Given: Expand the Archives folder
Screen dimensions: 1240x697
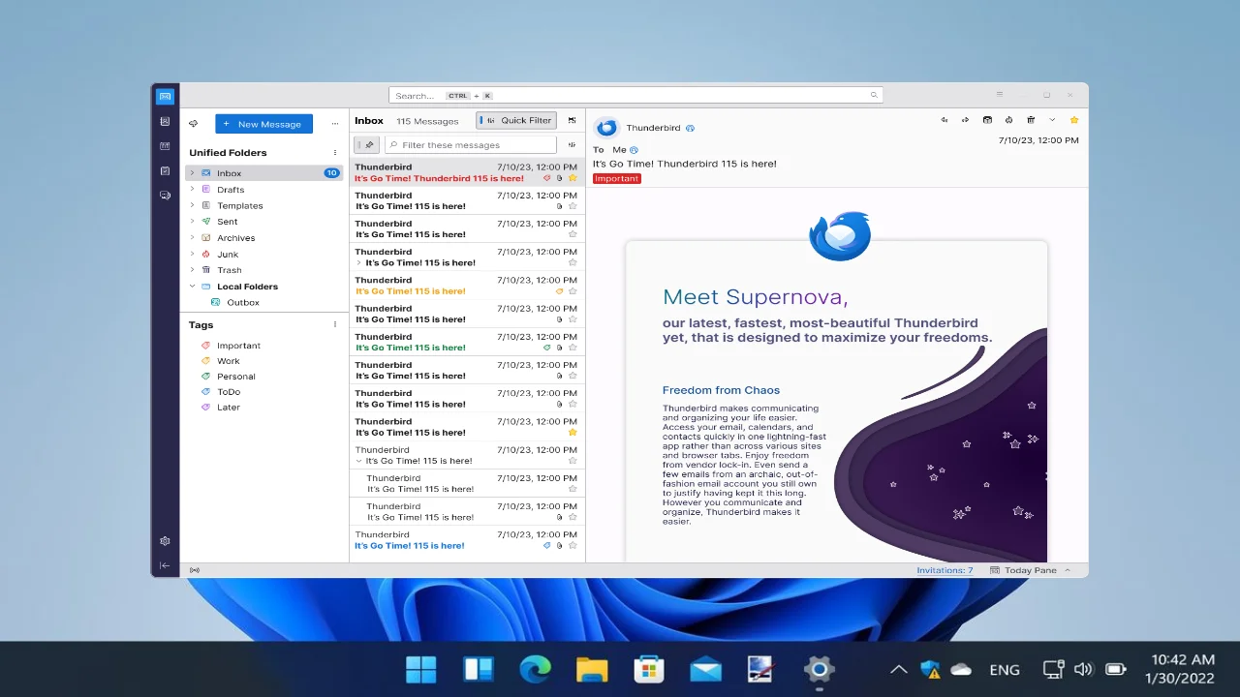Looking at the screenshot, I should [x=192, y=238].
